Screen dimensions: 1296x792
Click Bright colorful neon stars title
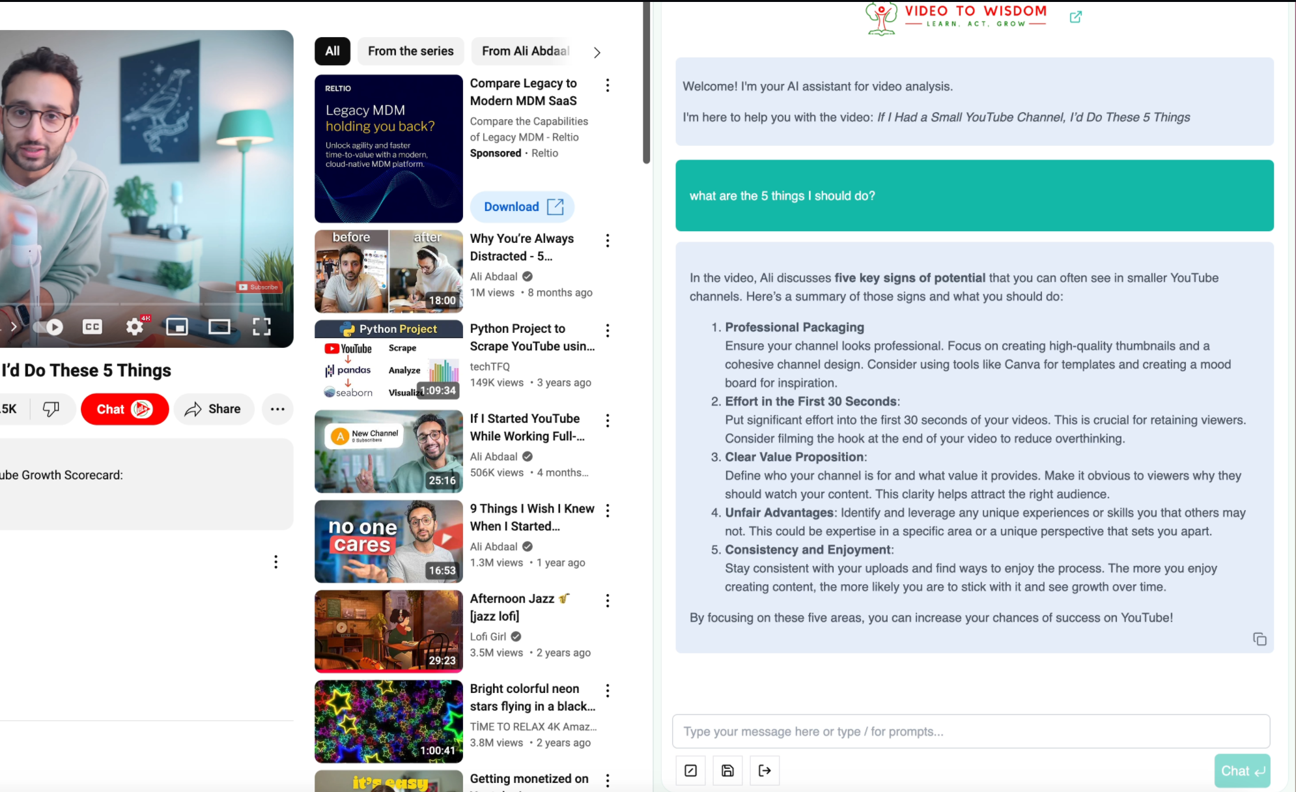532,697
